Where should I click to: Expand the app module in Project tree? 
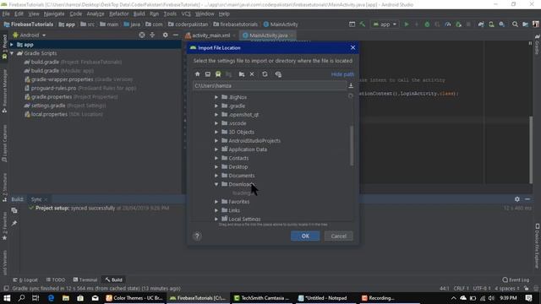pyautogui.click(x=12, y=45)
